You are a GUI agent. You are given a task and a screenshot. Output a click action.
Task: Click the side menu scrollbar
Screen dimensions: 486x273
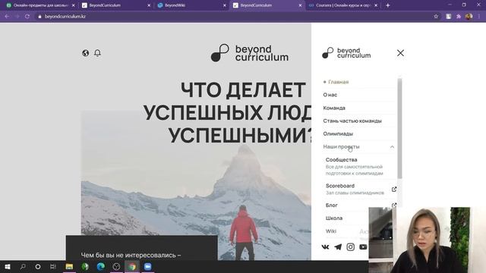[x=399, y=128]
